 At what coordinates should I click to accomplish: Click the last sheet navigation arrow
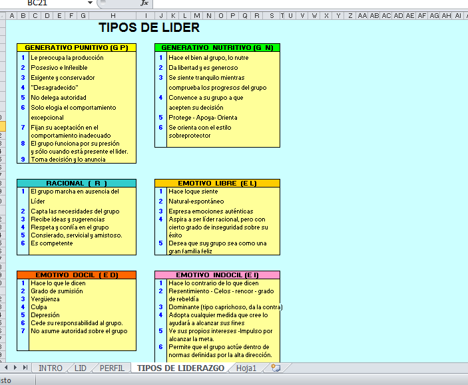(x=25, y=368)
